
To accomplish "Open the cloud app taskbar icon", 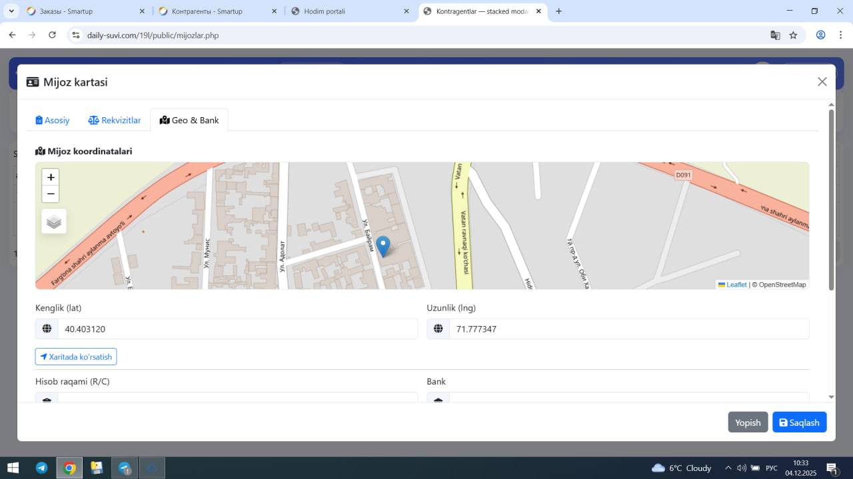I will tap(152, 468).
